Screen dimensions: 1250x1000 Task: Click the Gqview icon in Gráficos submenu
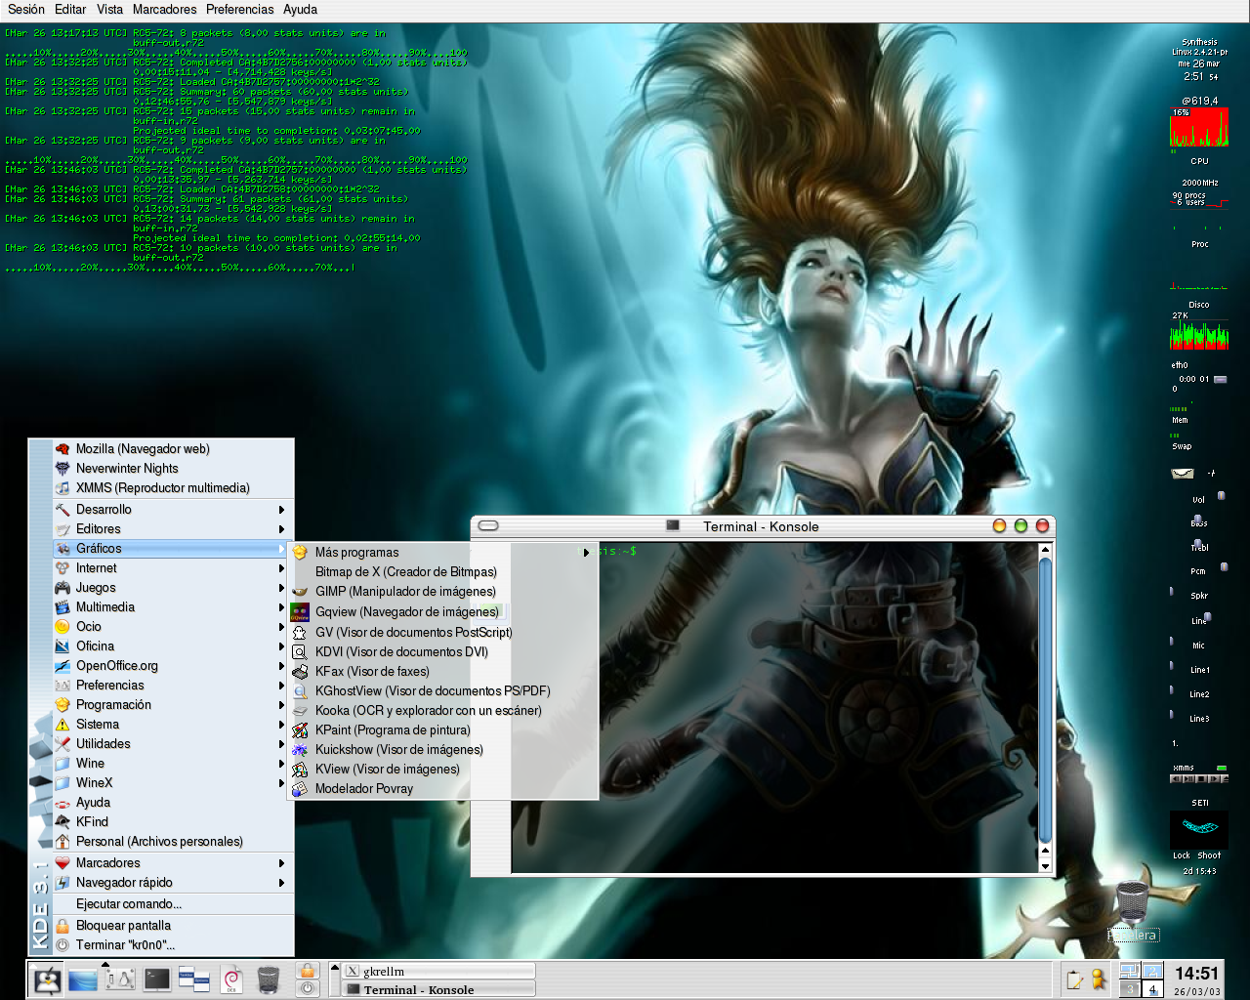click(300, 612)
